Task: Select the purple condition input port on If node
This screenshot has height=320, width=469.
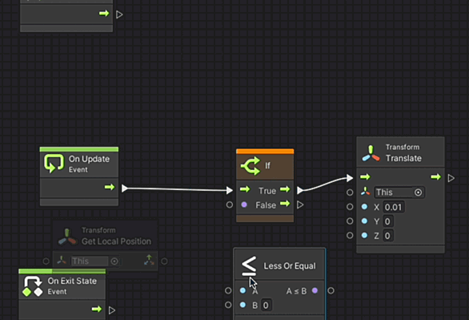Action: (244, 205)
